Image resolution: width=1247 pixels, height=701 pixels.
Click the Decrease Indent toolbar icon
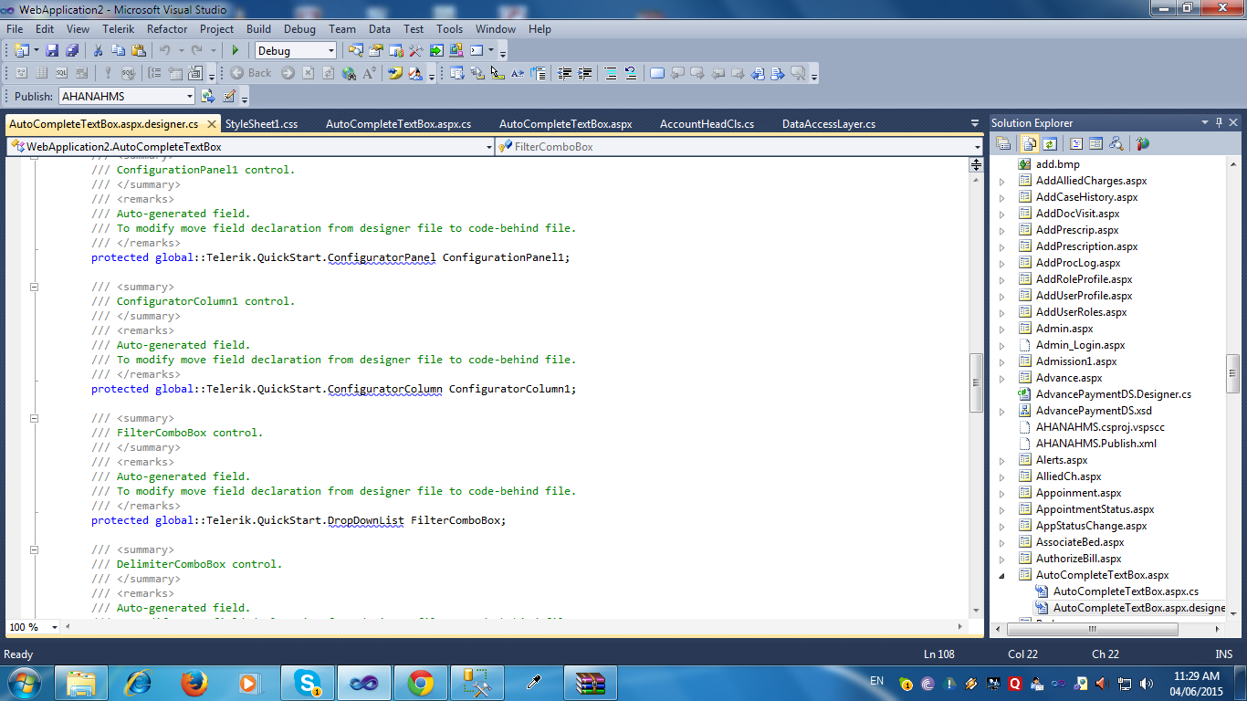coord(565,73)
